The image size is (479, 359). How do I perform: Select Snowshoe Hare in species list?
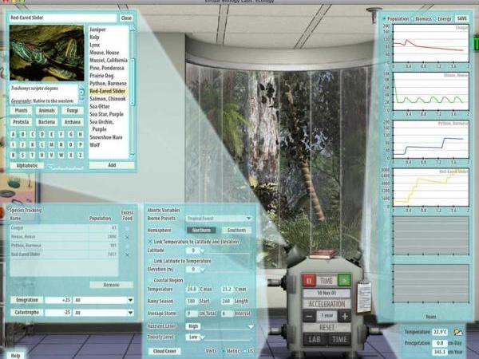point(106,137)
